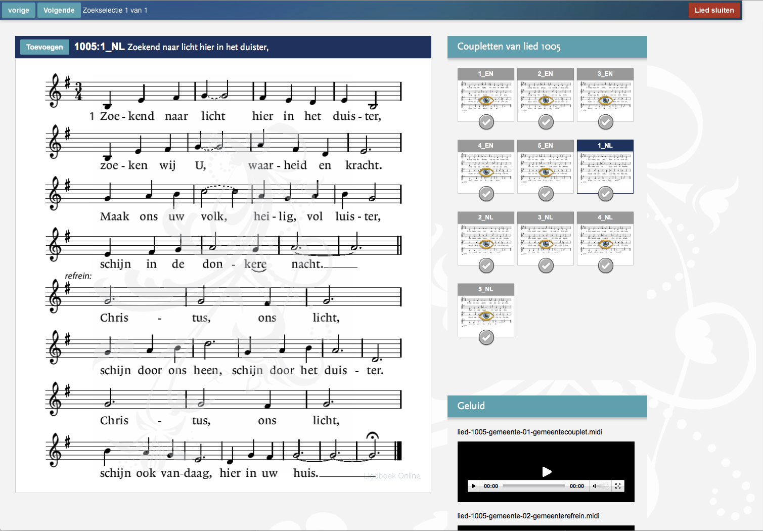Click the 'Geluid' section heading
The image size is (763, 531).
coord(471,406)
